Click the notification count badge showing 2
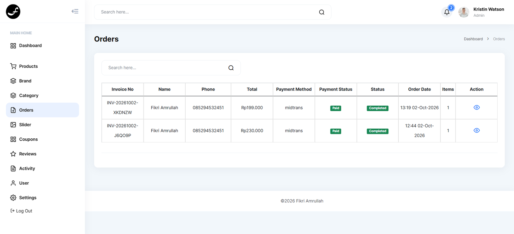514x234 pixels. (x=451, y=8)
